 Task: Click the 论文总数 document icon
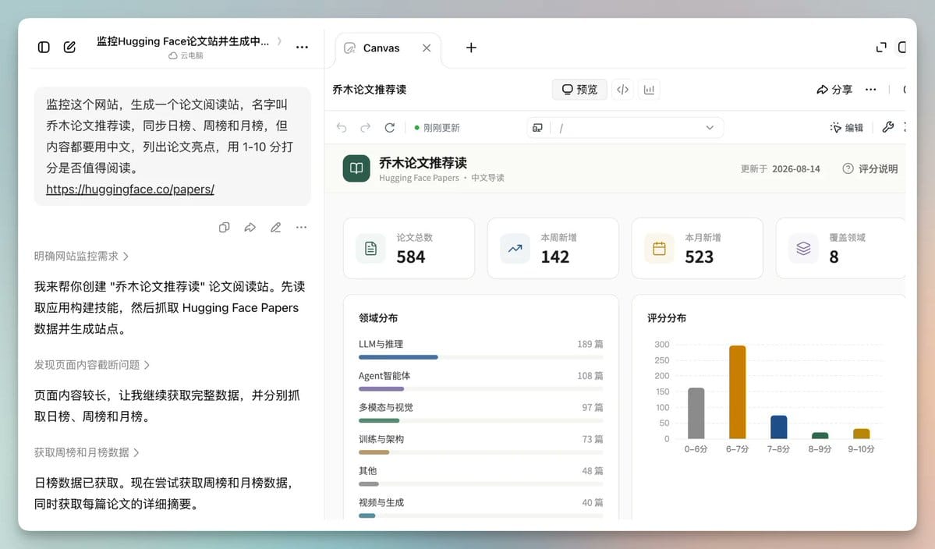click(x=370, y=249)
